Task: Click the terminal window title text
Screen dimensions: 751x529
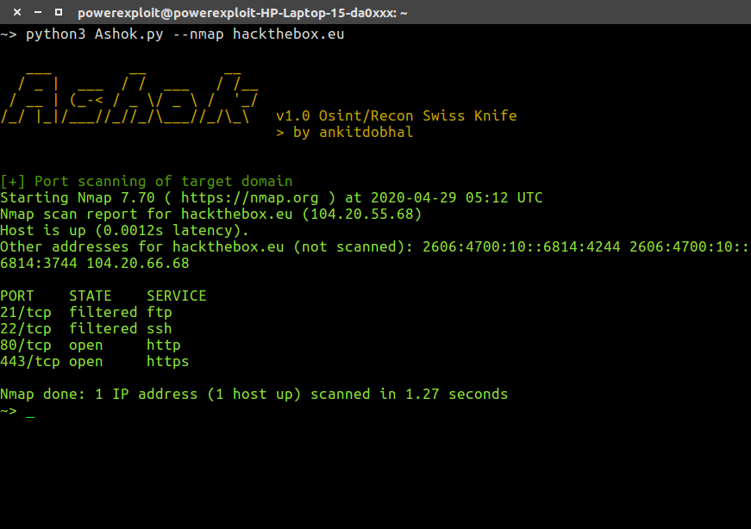Action: pyautogui.click(x=242, y=13)
